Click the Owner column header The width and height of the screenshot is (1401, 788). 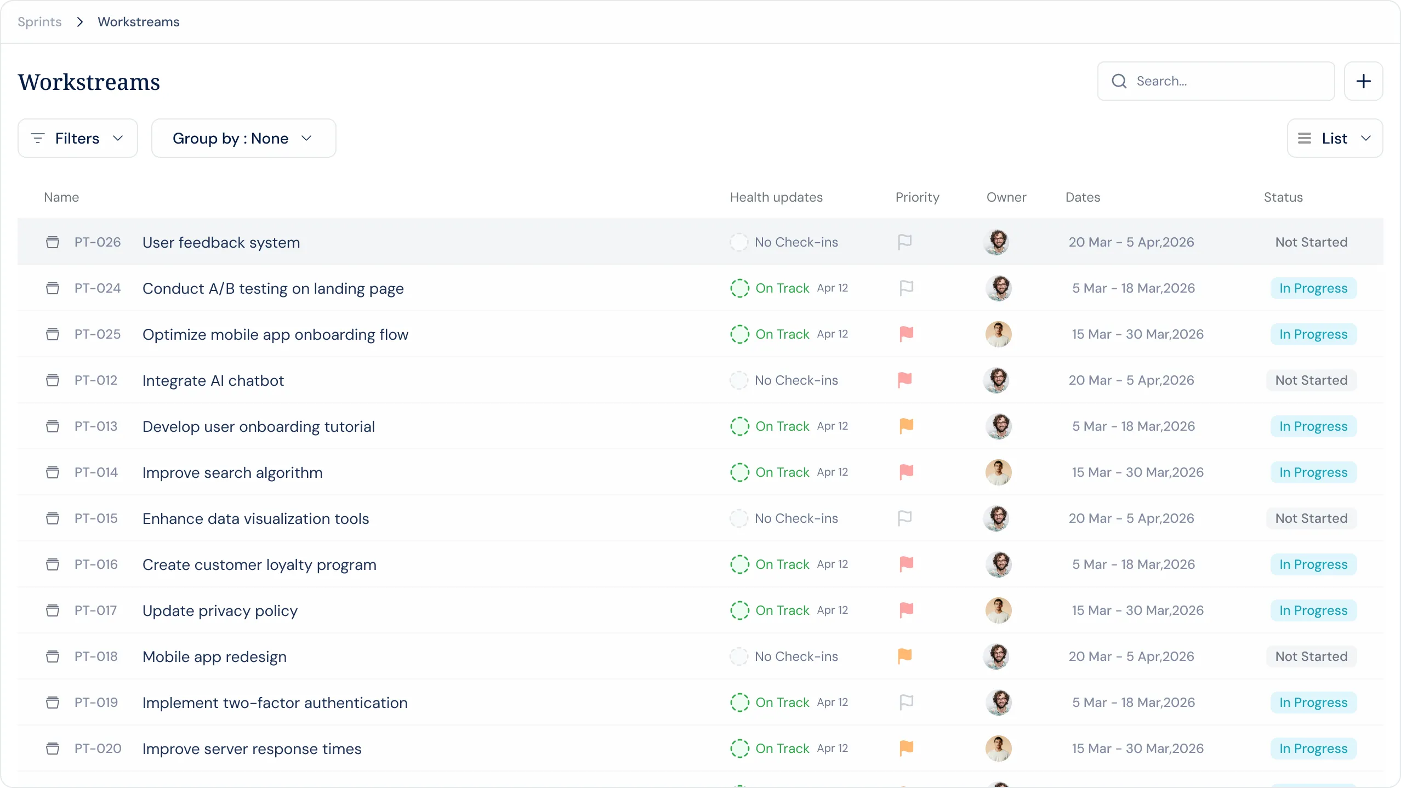pos(1006,197)
